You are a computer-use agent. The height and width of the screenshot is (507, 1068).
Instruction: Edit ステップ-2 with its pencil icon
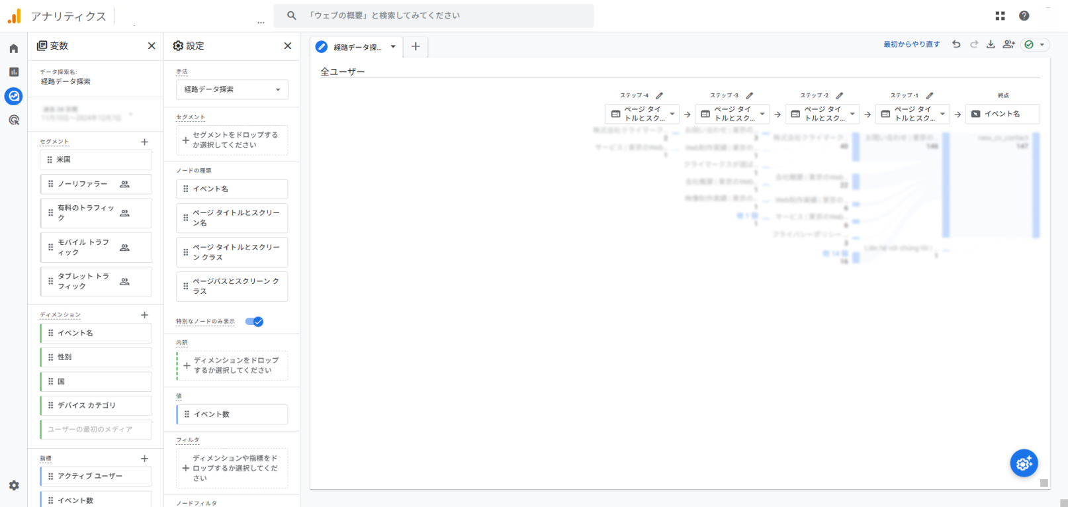(x=839, y=95)
